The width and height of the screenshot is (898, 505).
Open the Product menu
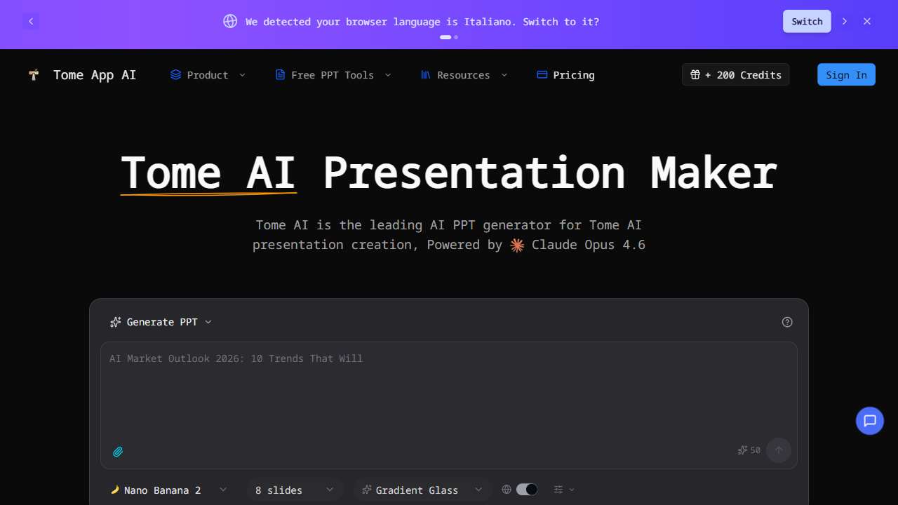(208, 75)
